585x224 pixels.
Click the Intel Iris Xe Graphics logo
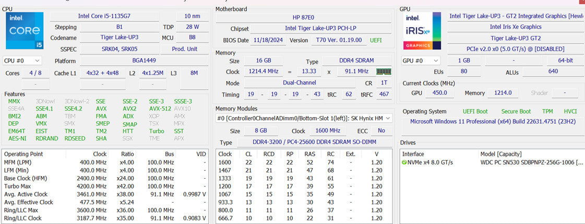click(422, 31)
